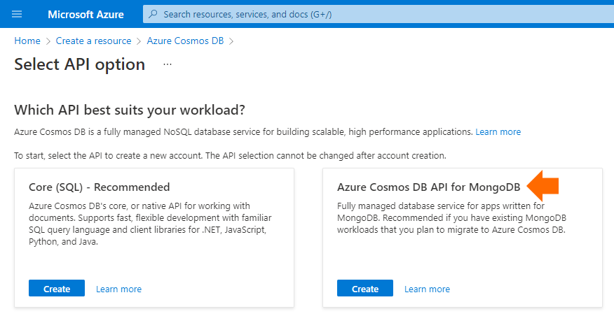
Task: Click breadcrumb chevron after Home
Action: point(48,41)
